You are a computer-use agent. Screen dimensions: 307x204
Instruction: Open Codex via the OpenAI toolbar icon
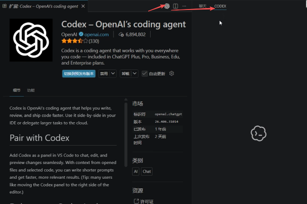167,6
